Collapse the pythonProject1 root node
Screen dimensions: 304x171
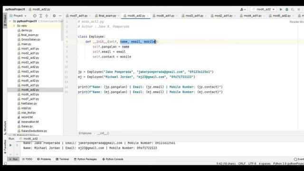tap(10, 21)
